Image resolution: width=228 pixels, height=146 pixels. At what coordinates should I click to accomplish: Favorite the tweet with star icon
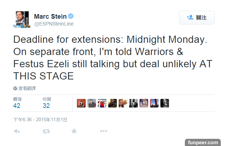pyautogui.click(x=74, y=131)
